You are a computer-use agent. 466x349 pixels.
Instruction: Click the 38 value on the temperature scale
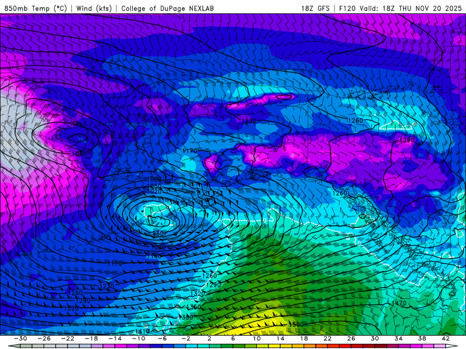click(x=422, y=339)
